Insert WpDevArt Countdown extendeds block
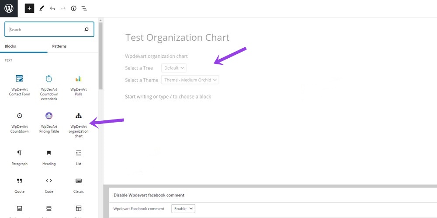Image resolution: width=437 pixels, height=218 pixels. (49, 87)
